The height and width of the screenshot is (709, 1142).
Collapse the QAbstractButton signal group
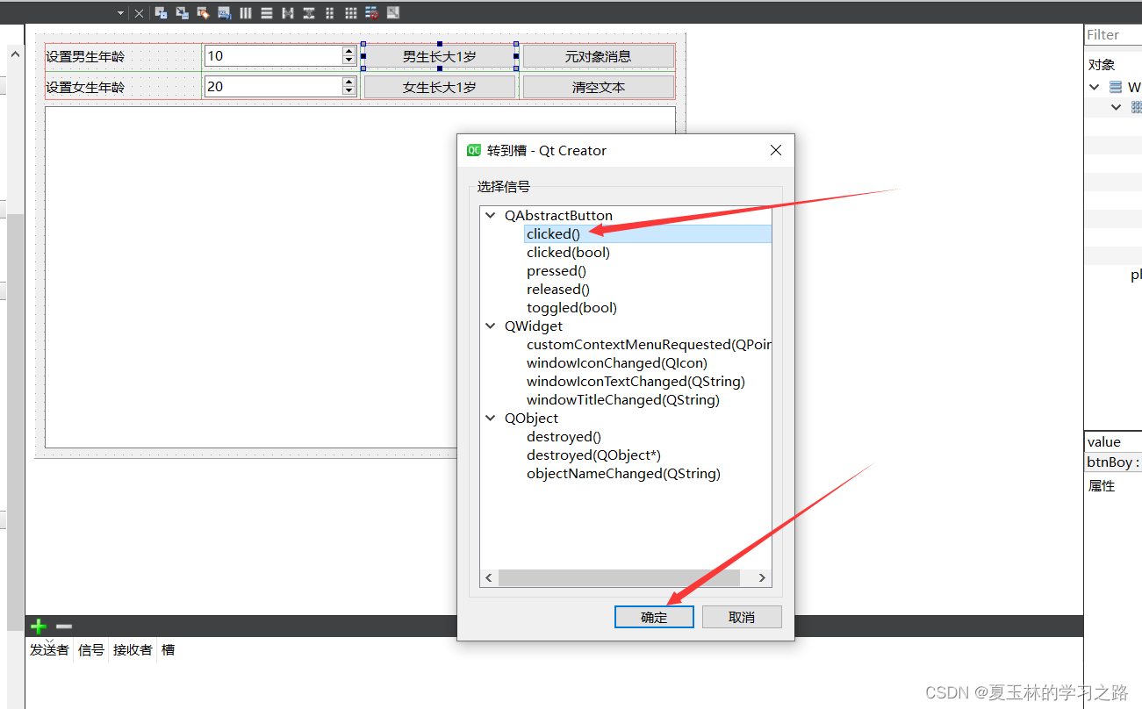(491, 216)
